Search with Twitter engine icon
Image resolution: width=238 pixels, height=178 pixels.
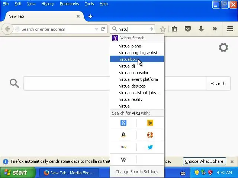(x=150, y=147)
